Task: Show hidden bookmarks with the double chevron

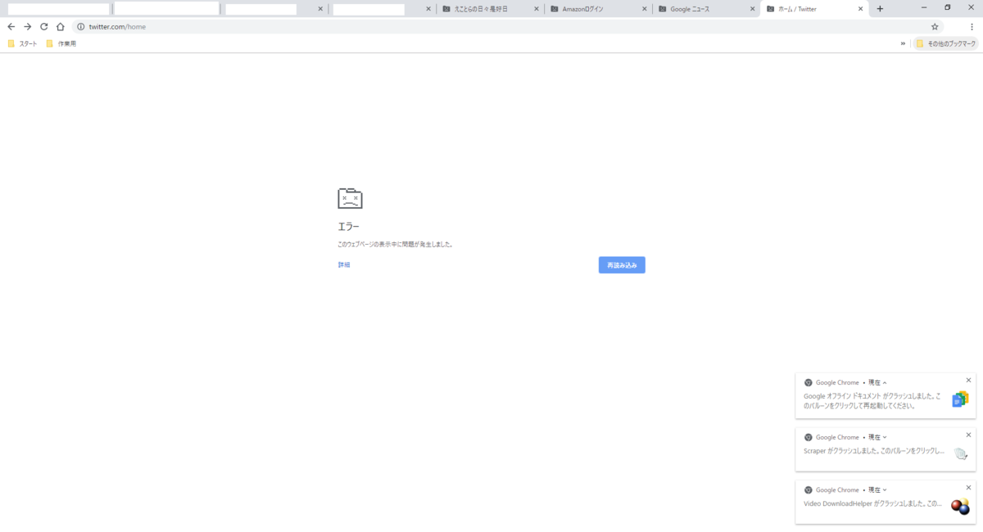Action: [904, 43]
